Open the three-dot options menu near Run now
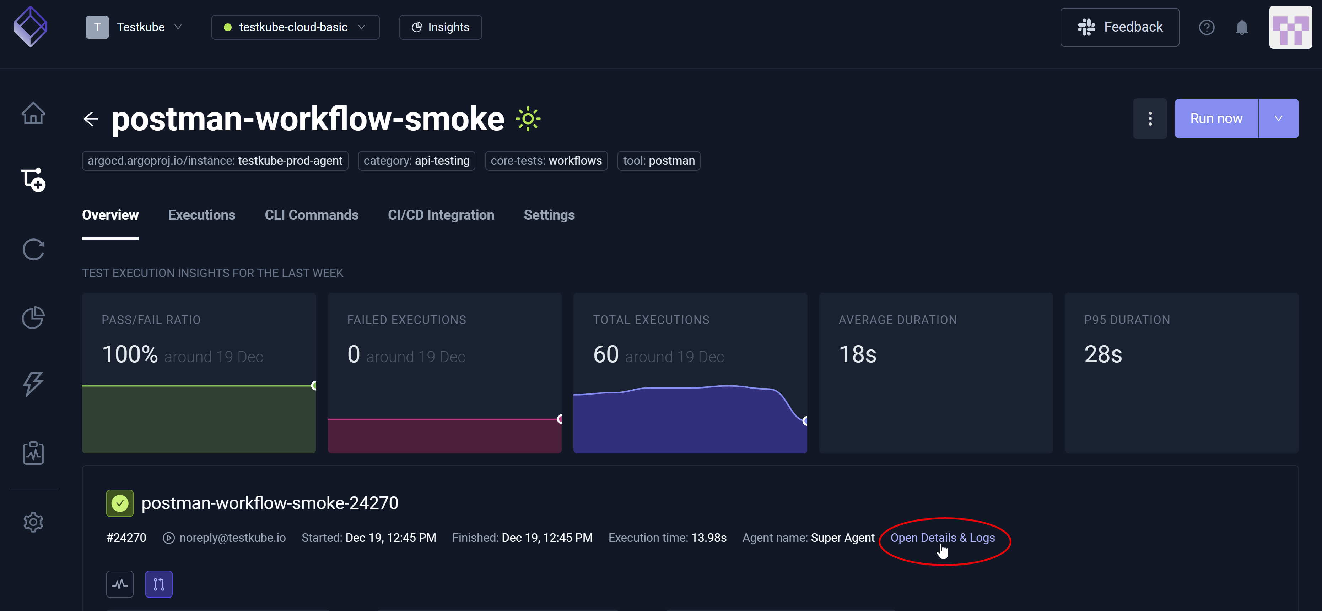 pos(1150,119)
